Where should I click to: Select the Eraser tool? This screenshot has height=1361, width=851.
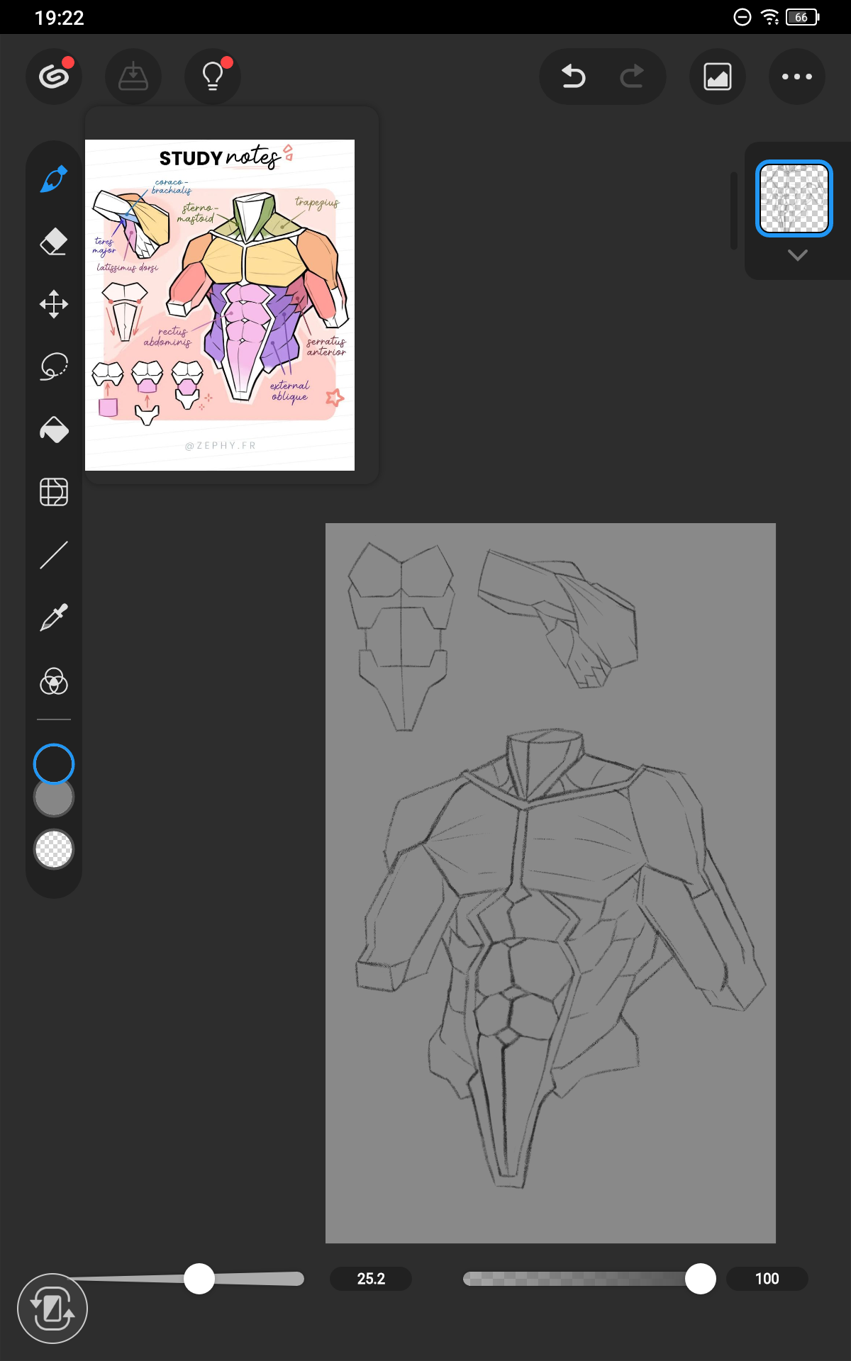click(54, 242)
